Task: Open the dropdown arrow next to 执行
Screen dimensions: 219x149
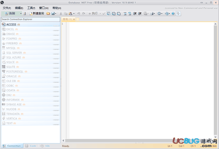Action: point(100,13)
